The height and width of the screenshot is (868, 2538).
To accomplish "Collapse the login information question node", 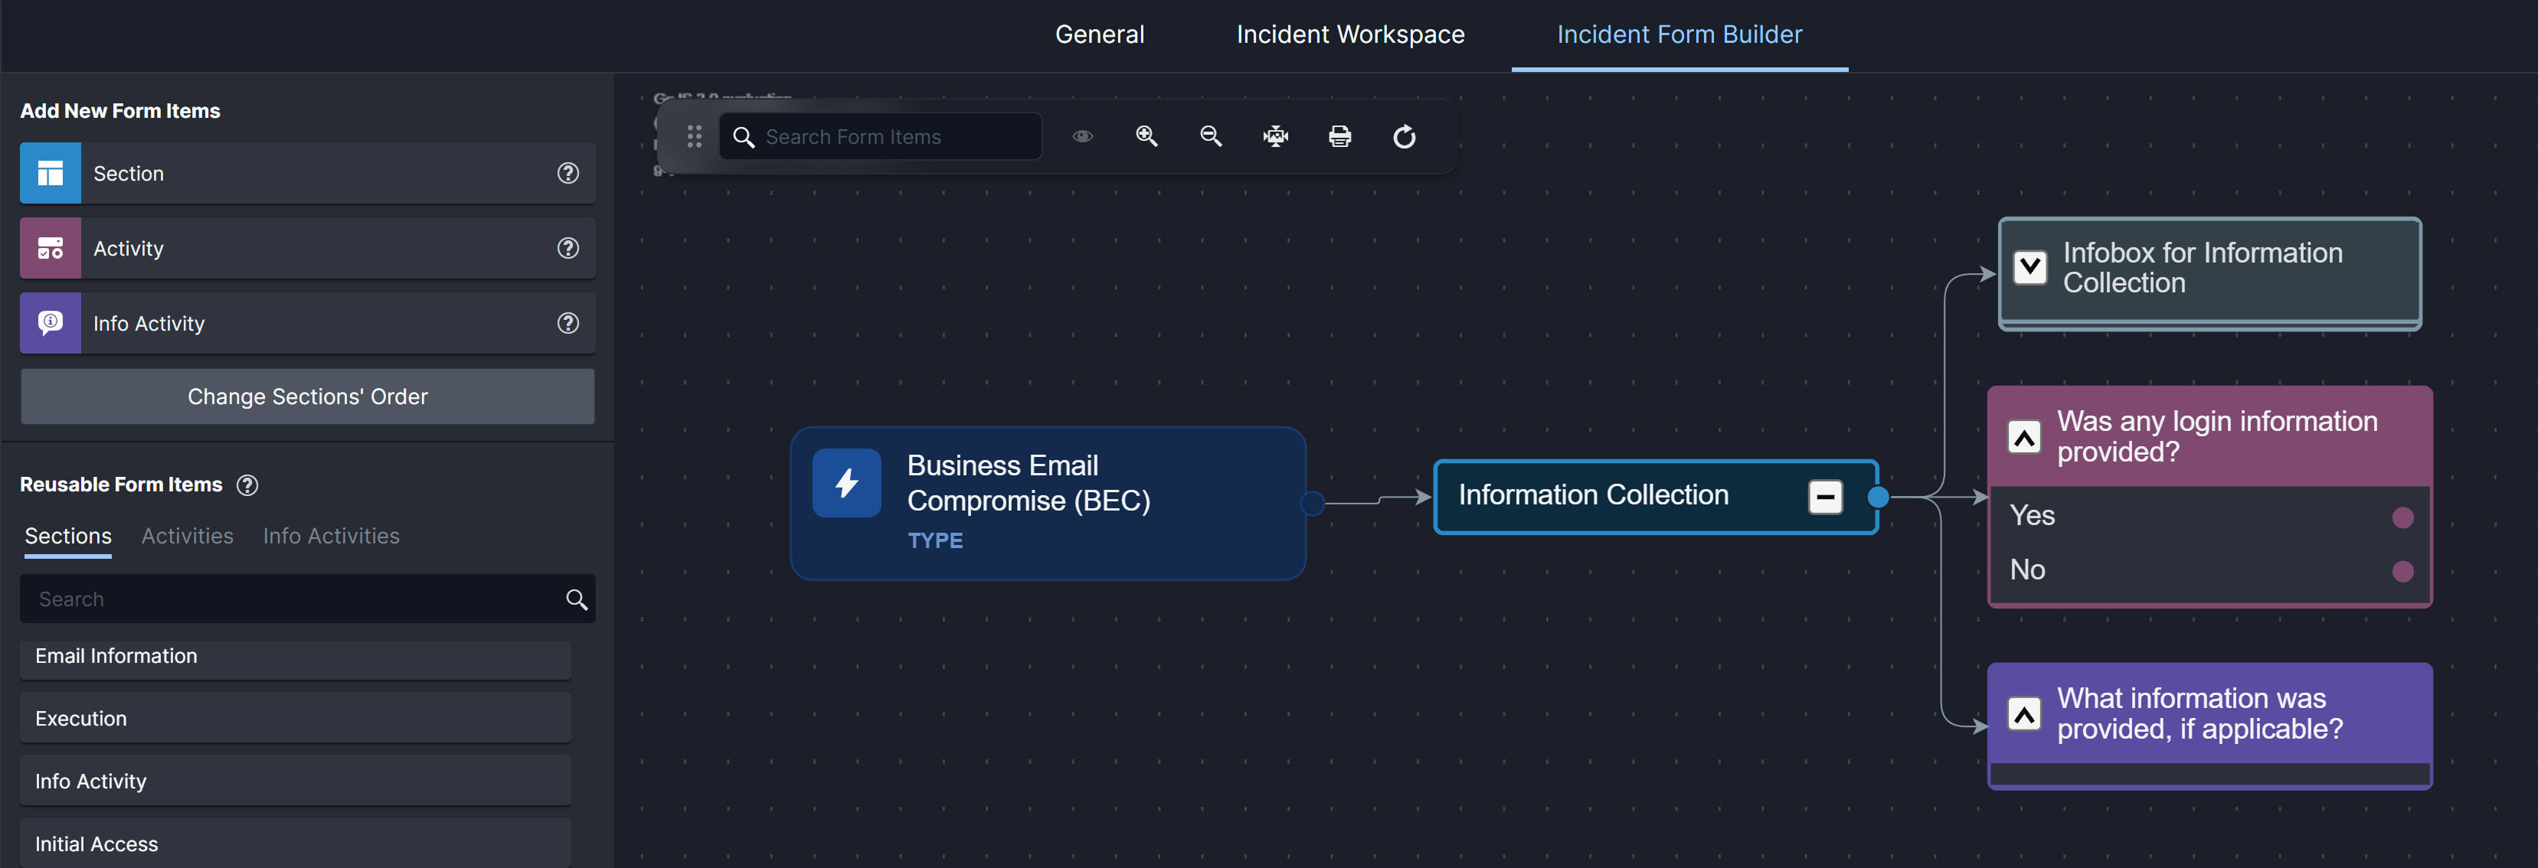I will click(2023, 436).
